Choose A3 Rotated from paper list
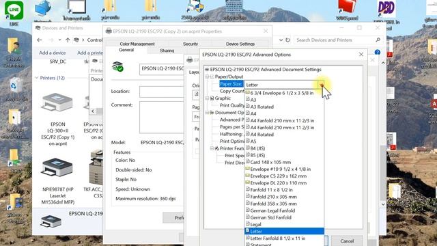Image resolution: width=437 pixels, height=246 pixels. pos(262,107)
